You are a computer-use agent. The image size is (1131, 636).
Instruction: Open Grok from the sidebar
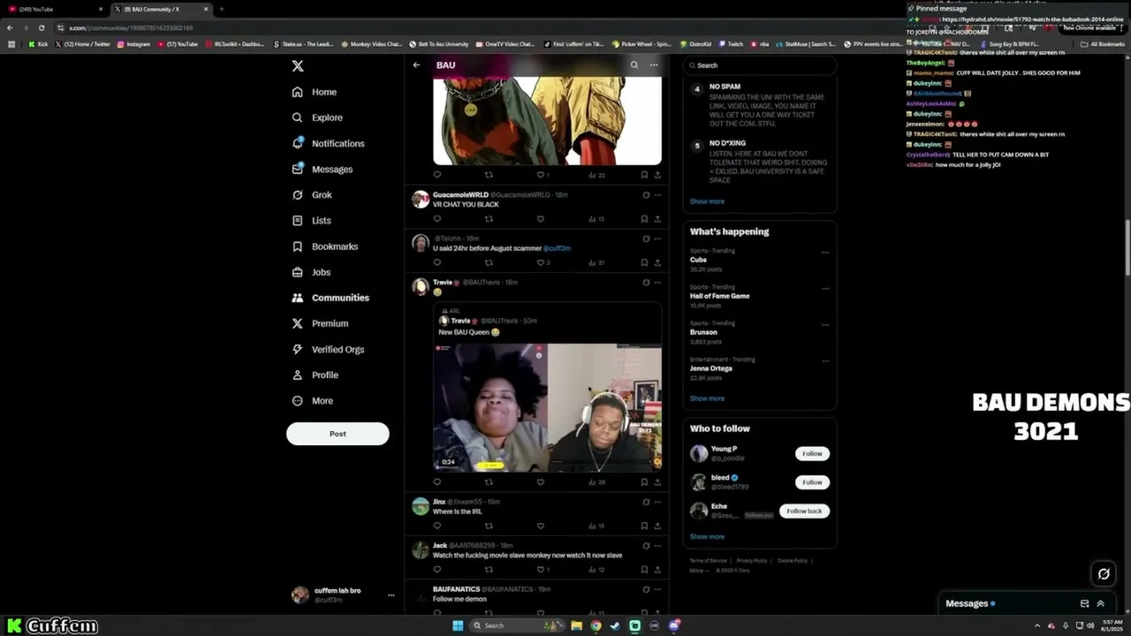pos(312,194)
